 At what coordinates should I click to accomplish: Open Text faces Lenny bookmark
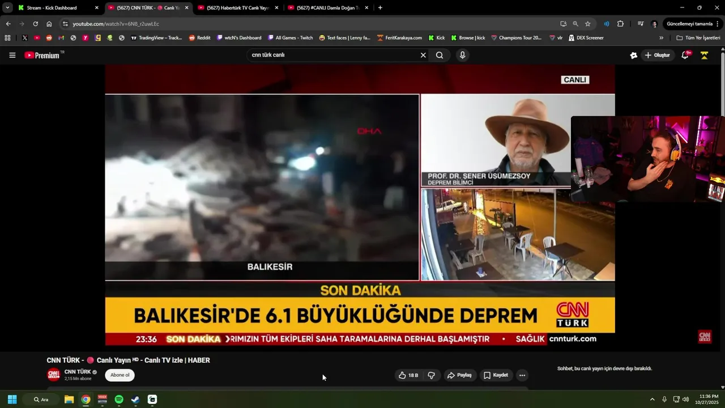(x=344, y=38)
